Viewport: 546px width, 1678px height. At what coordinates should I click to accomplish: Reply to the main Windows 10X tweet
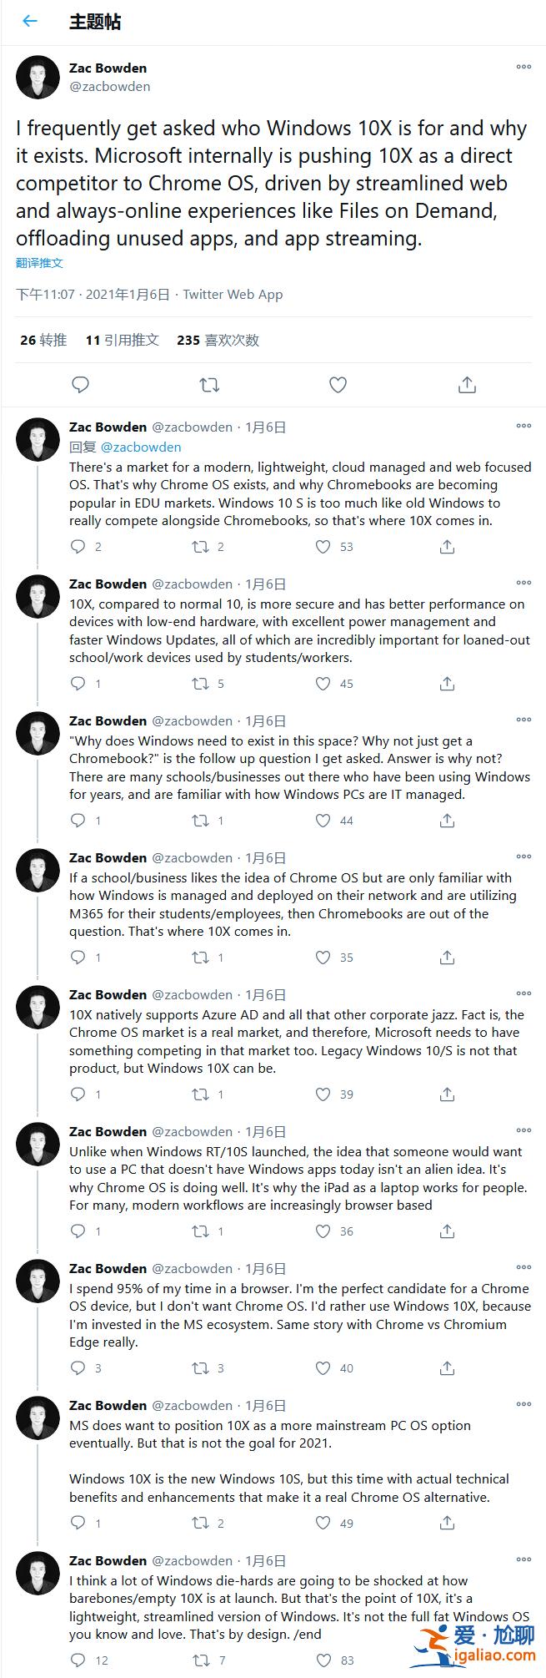tap(81, 385)
